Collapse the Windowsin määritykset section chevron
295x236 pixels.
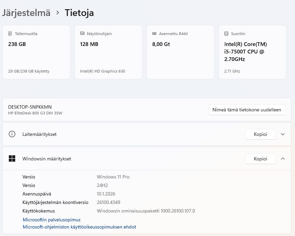pos(283,159)
